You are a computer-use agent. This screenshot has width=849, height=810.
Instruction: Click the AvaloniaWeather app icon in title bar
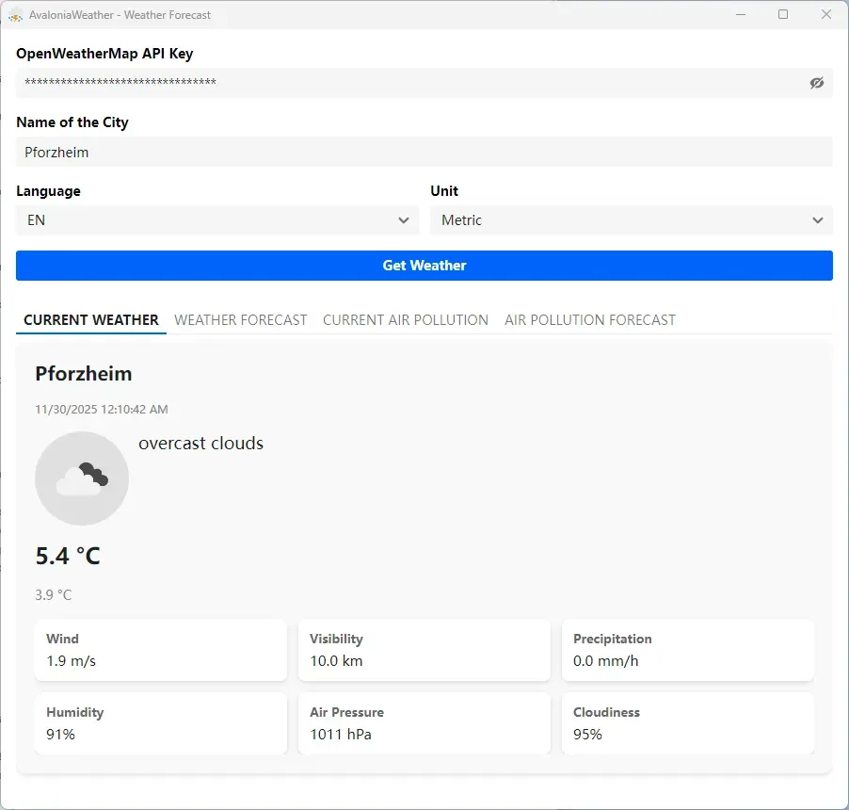16,15
